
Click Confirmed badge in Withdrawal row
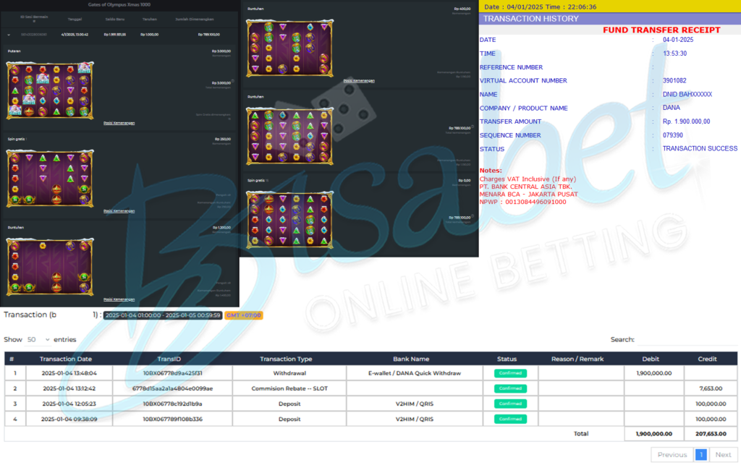pos(510,373)
